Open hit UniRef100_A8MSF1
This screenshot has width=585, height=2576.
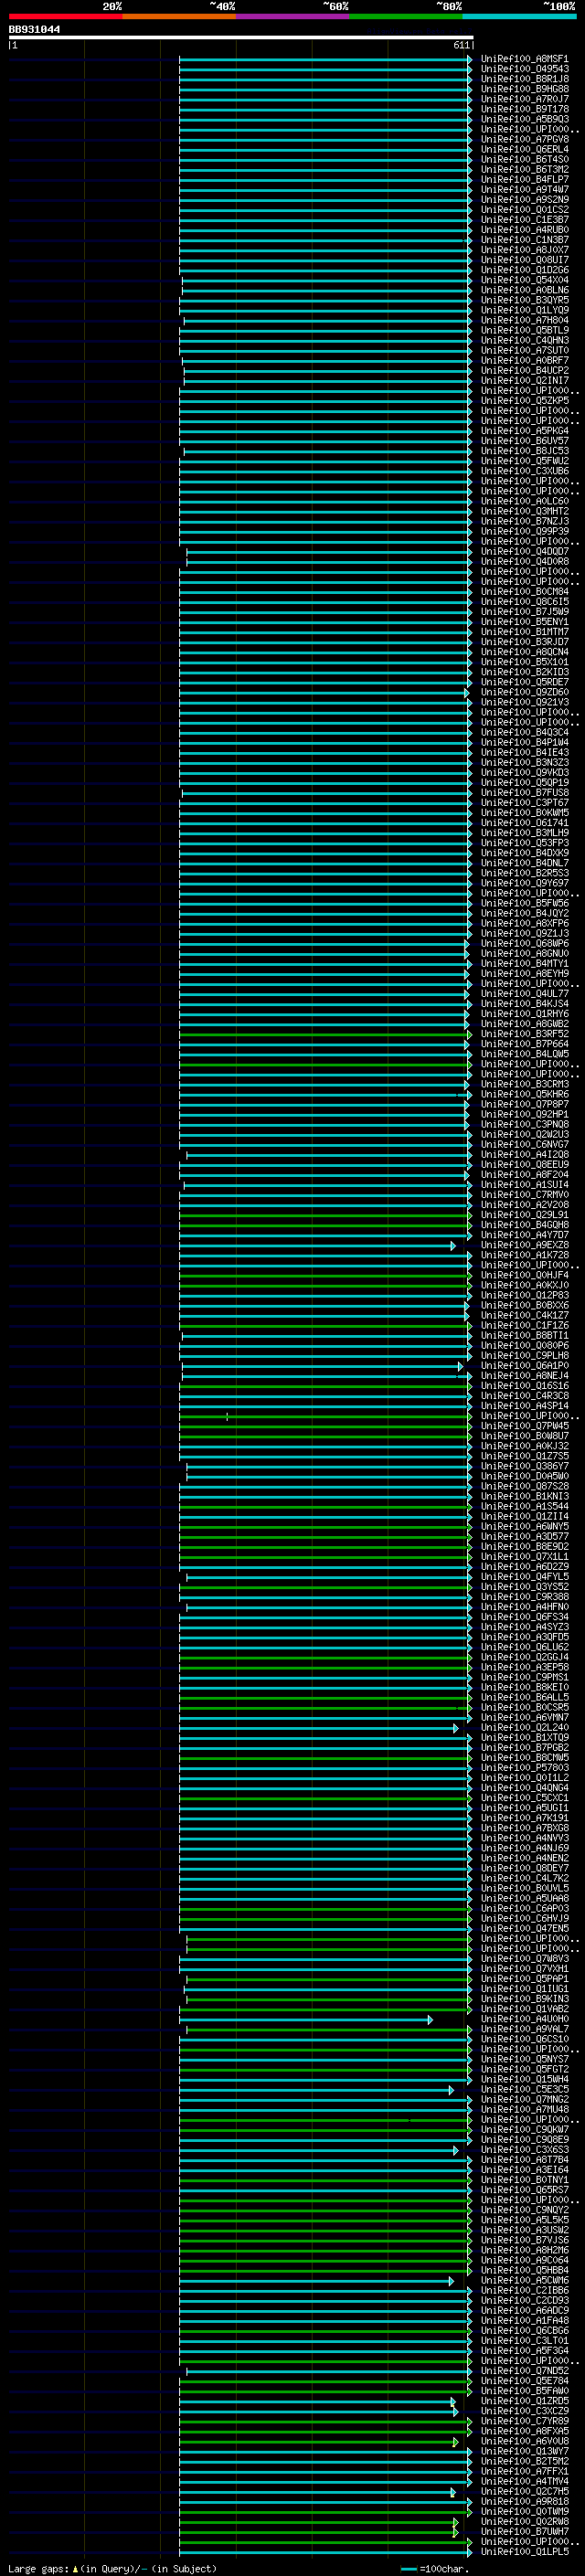(524, 59)
